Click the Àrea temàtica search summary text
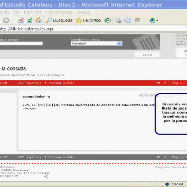This screenshot has width=187, height=187. pyautogui.click(x=38, y=75)
